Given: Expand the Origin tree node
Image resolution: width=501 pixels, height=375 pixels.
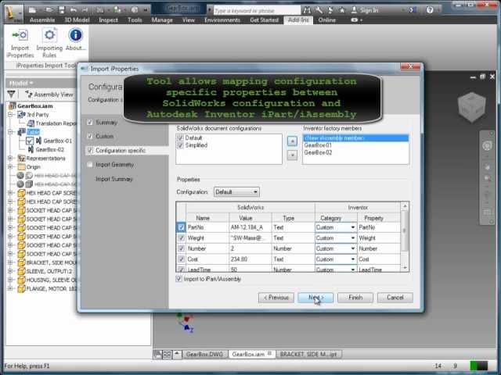Looking at the screenshot, I should coord(10,166).
